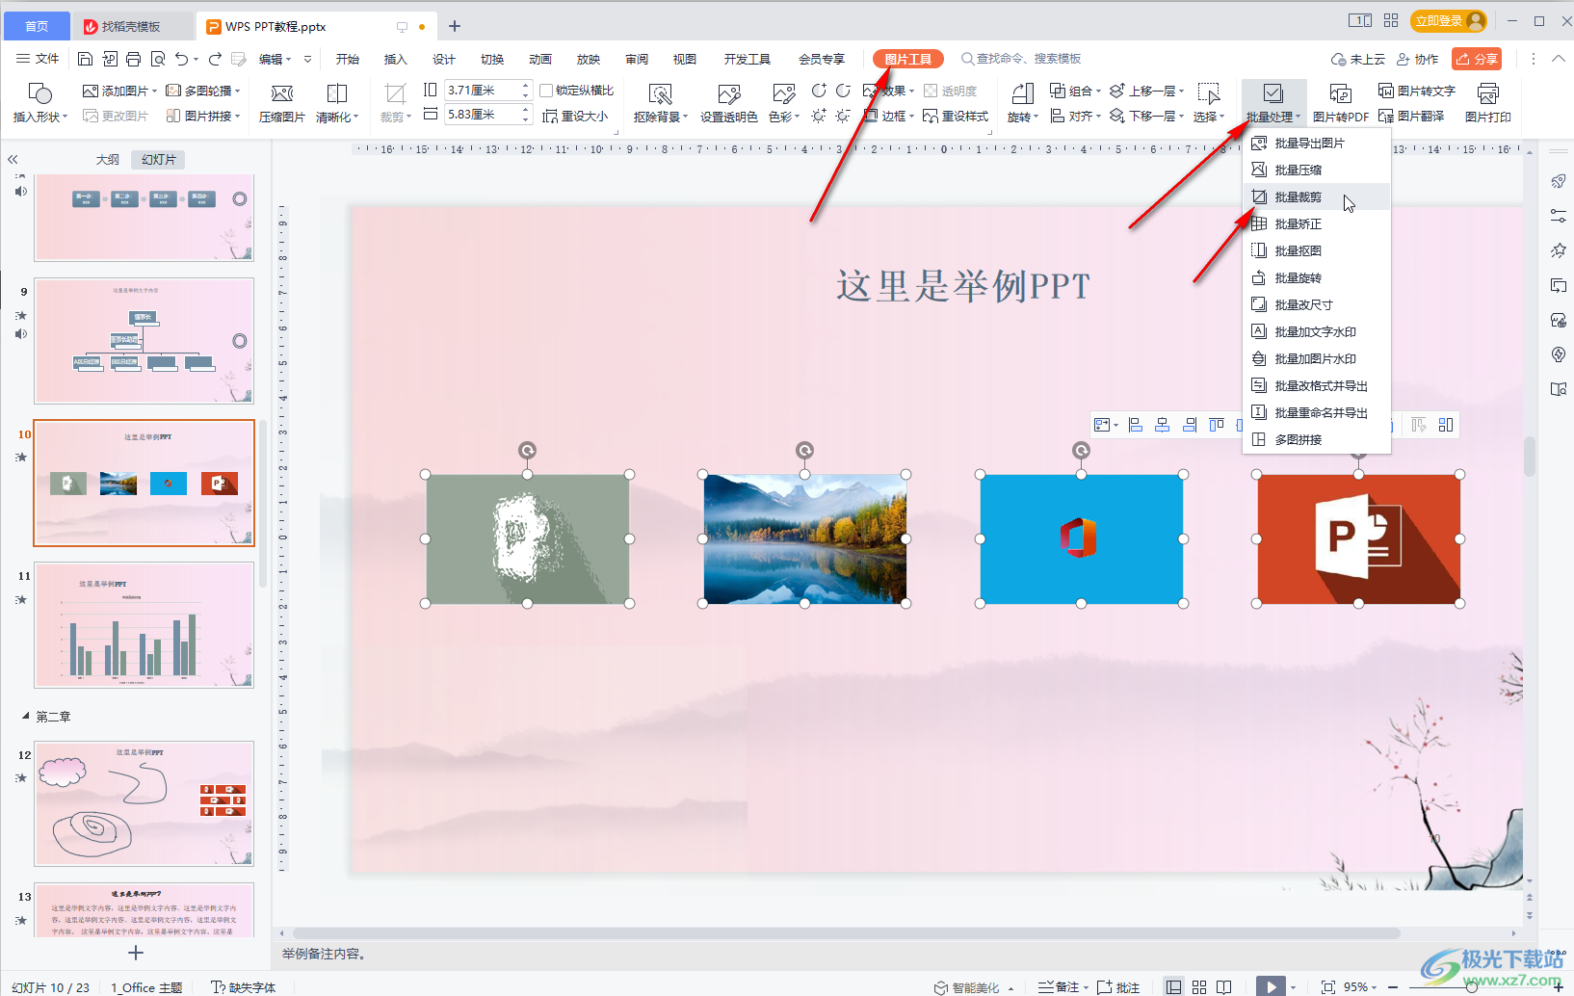Click the zoom slider handle
The image size is (1574, 996).
click(1471, 987)
